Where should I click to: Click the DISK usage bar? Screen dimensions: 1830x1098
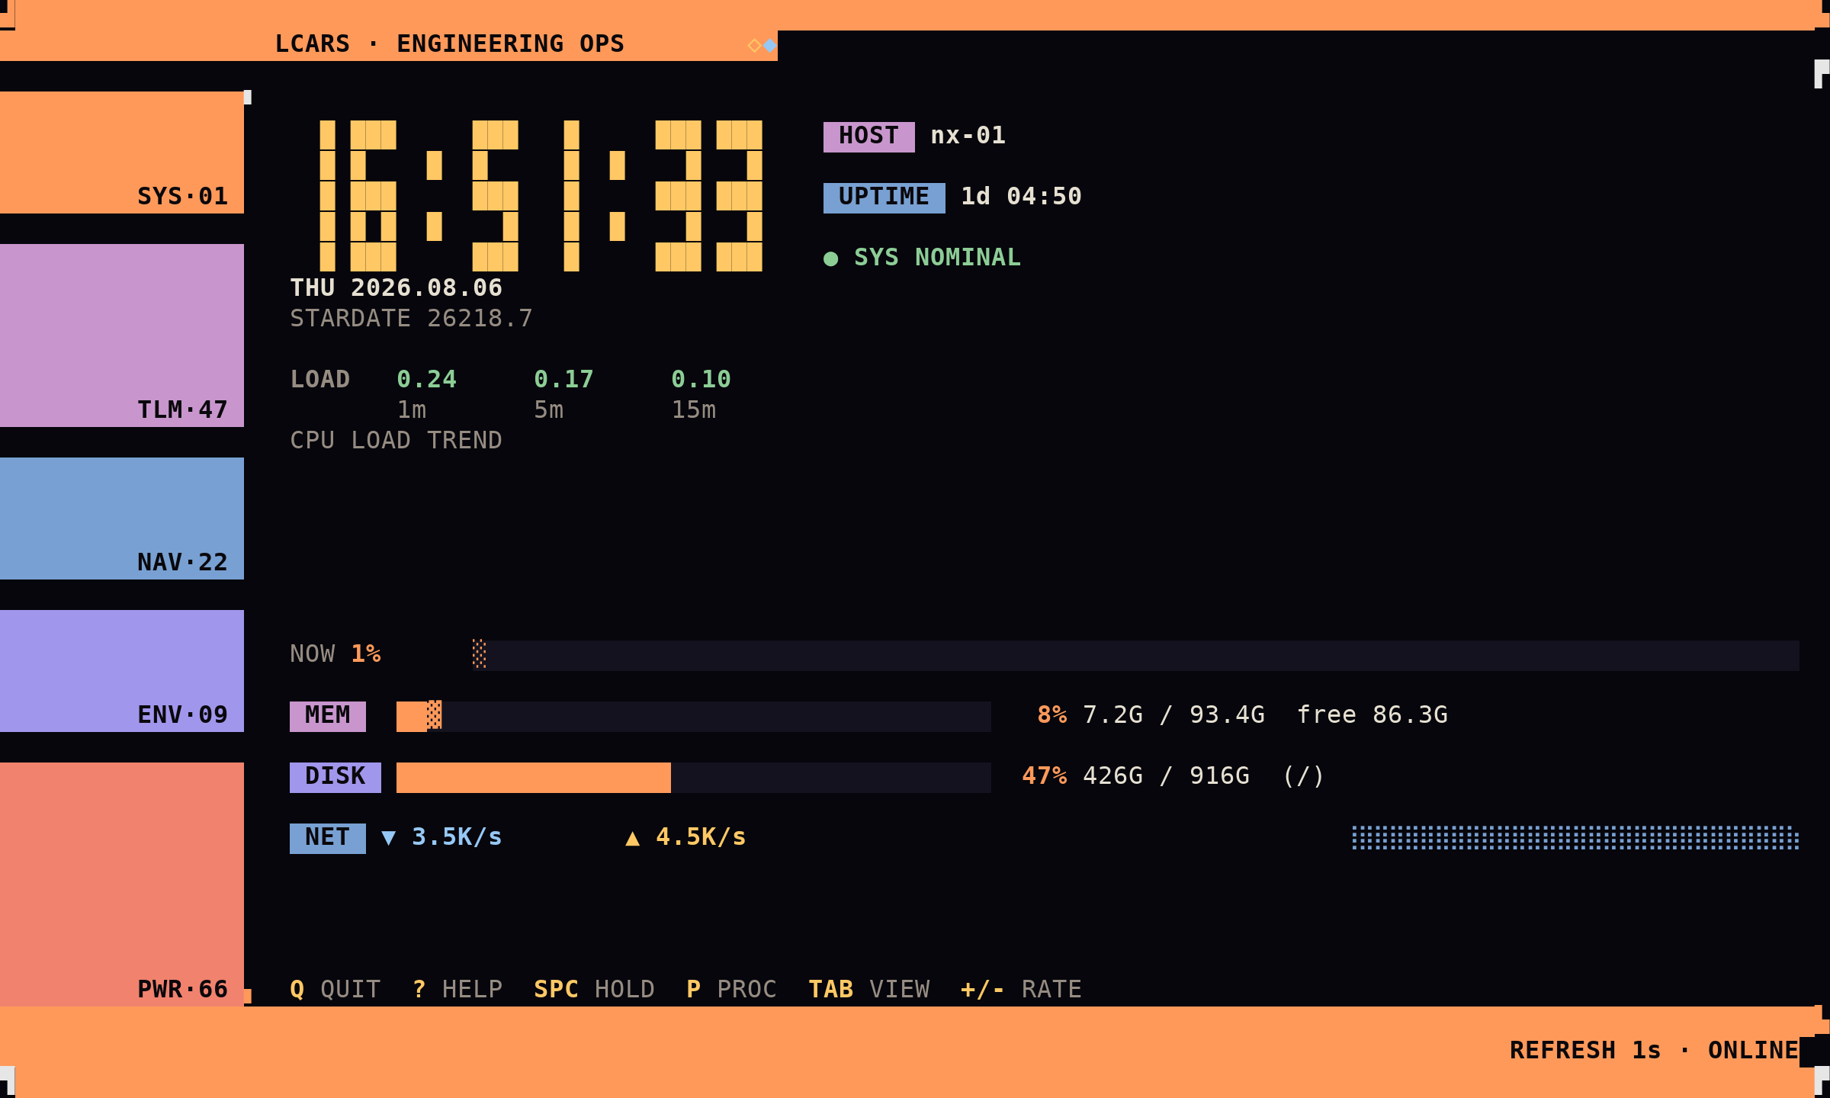coord(694,778)
